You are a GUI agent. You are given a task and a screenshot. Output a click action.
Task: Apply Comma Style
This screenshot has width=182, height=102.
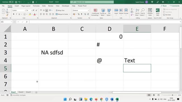(82, 14)
